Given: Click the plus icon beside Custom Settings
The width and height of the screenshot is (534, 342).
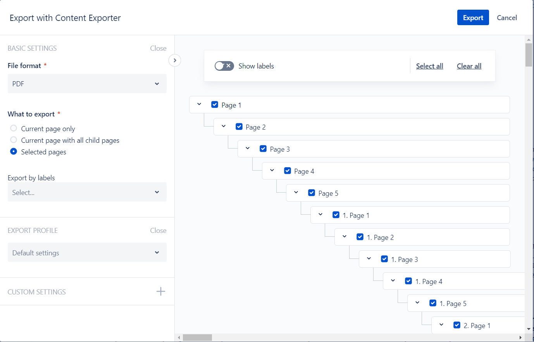Looking at the screenshot, I should 160,292.
